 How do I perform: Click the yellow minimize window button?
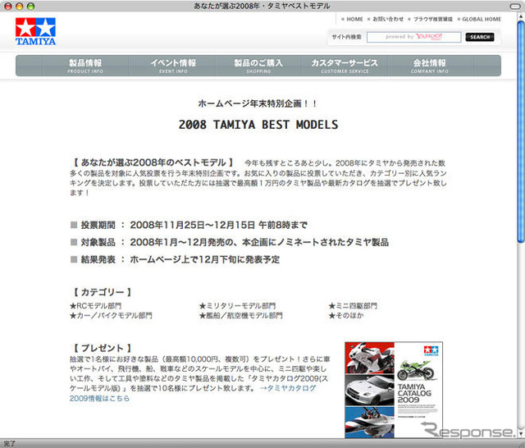(x=20, y=6)
